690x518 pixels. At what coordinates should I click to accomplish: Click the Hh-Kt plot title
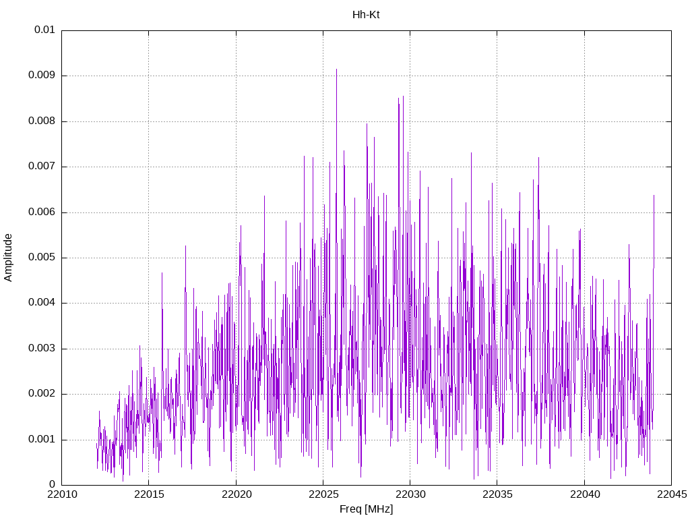(x=366, y=15)
